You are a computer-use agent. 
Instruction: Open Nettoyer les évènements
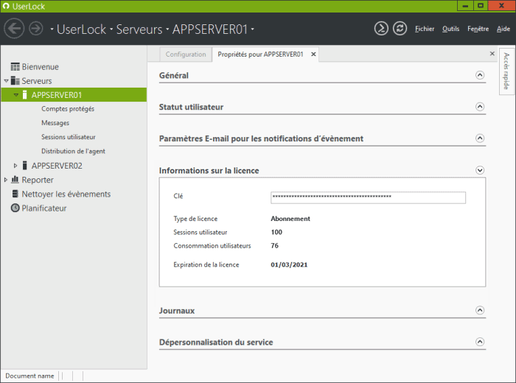pyautogui.click(x=66, y=194)
